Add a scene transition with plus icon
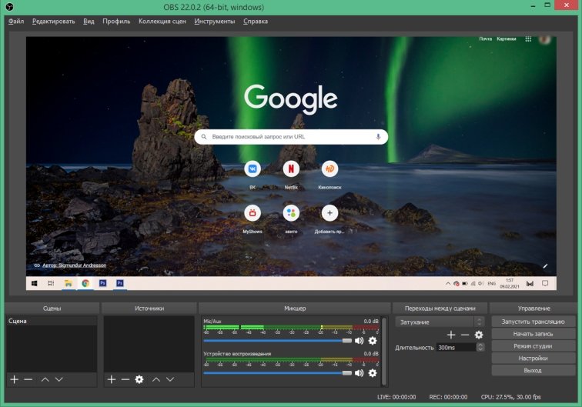 (451, 335)
